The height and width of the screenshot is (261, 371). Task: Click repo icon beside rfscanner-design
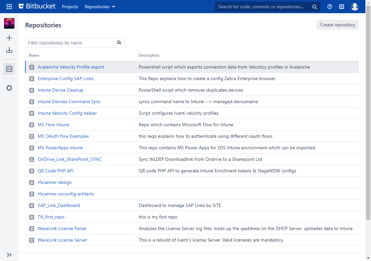pos(32,183)
